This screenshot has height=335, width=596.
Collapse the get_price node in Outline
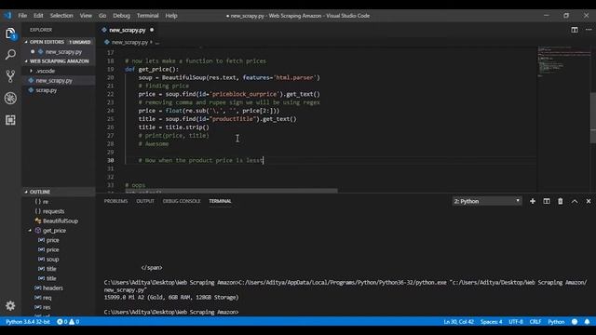[x=30, y=231]
